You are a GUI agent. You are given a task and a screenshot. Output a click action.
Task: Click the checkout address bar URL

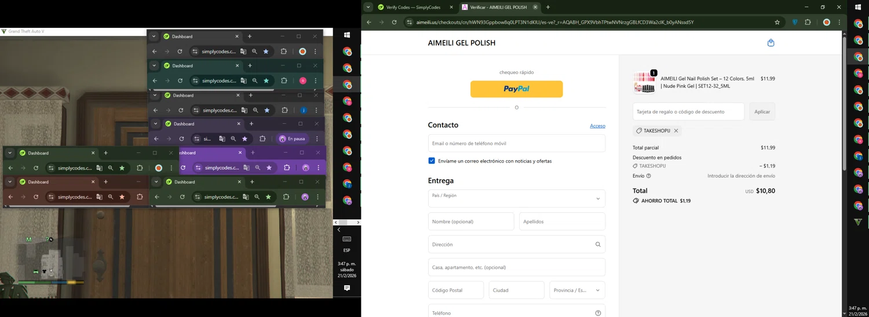pos(554,23)
